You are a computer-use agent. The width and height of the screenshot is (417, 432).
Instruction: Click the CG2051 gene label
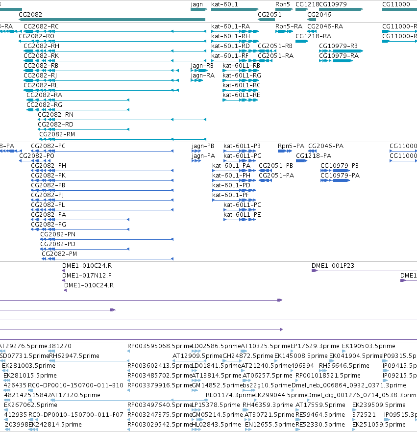coord(270,15)
